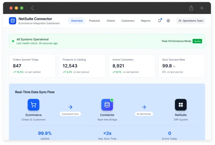
Task: Click the NetSuite grid icon
Action: click(x=181, y=105)
